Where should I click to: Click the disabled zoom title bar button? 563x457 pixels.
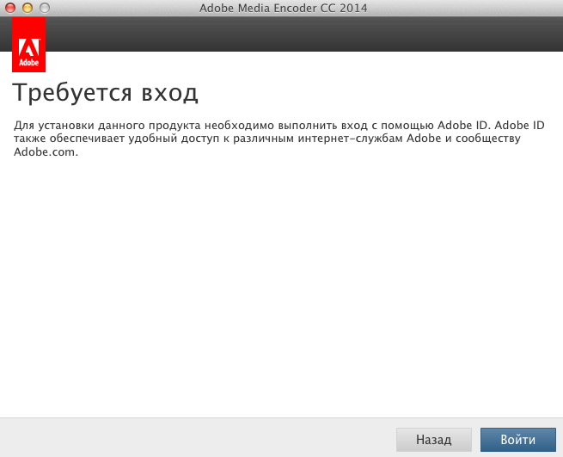(x=45, y=8)
